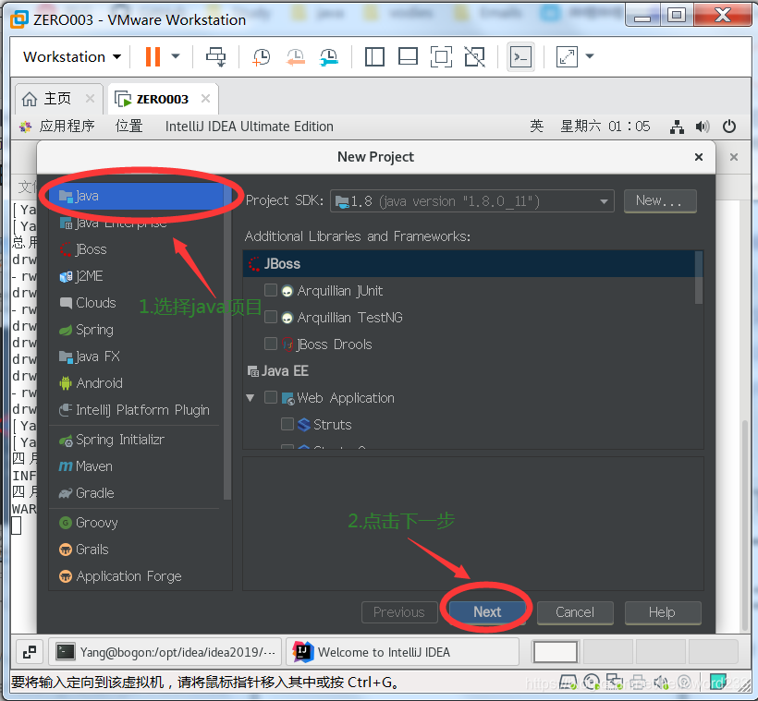Viewport: 758px width, 701px height.
Task: Click the stretch guest display icon
Action: click(x=567, y=56)
